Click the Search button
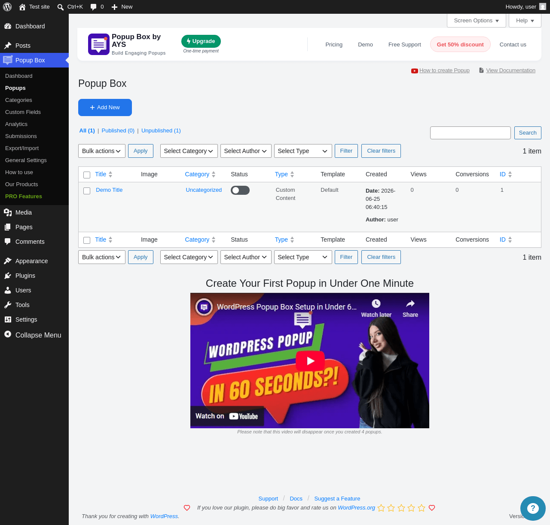 (528, 133)
